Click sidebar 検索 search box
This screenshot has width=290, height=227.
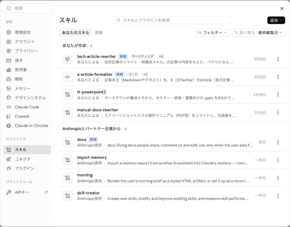pyautogui.click(x=27, y=8)
